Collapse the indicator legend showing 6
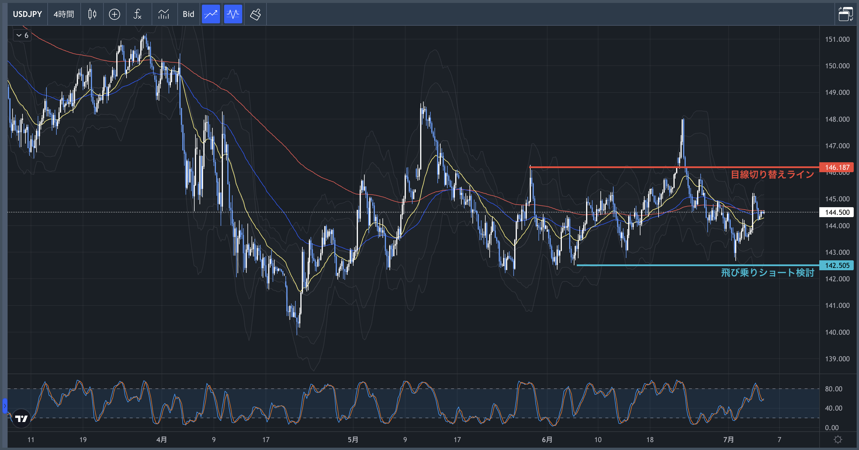The image size is (859, 450). point(22,35)
